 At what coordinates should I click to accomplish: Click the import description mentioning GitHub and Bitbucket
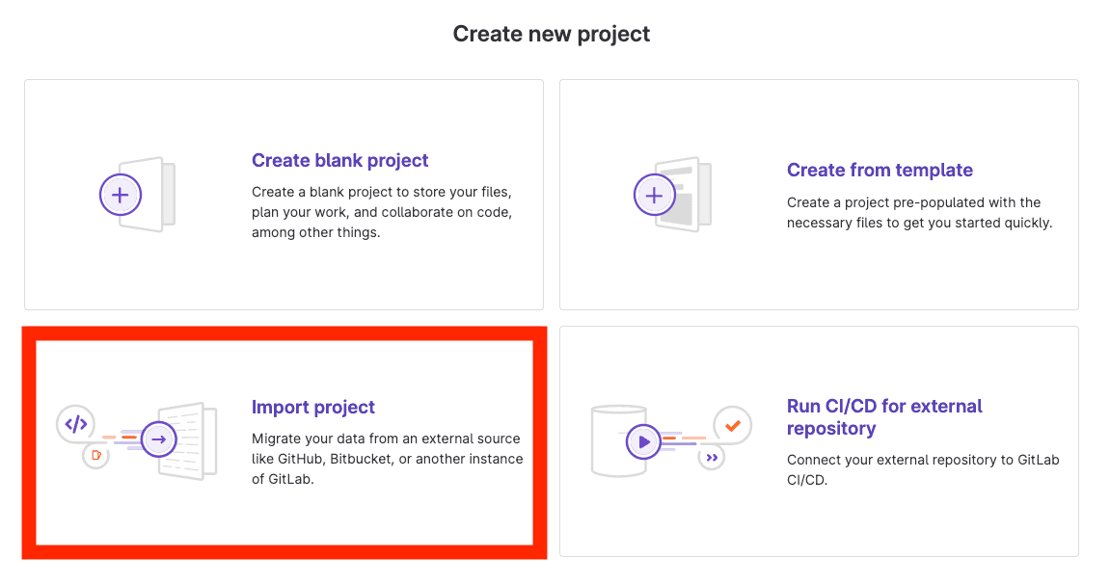coord(388,459)
